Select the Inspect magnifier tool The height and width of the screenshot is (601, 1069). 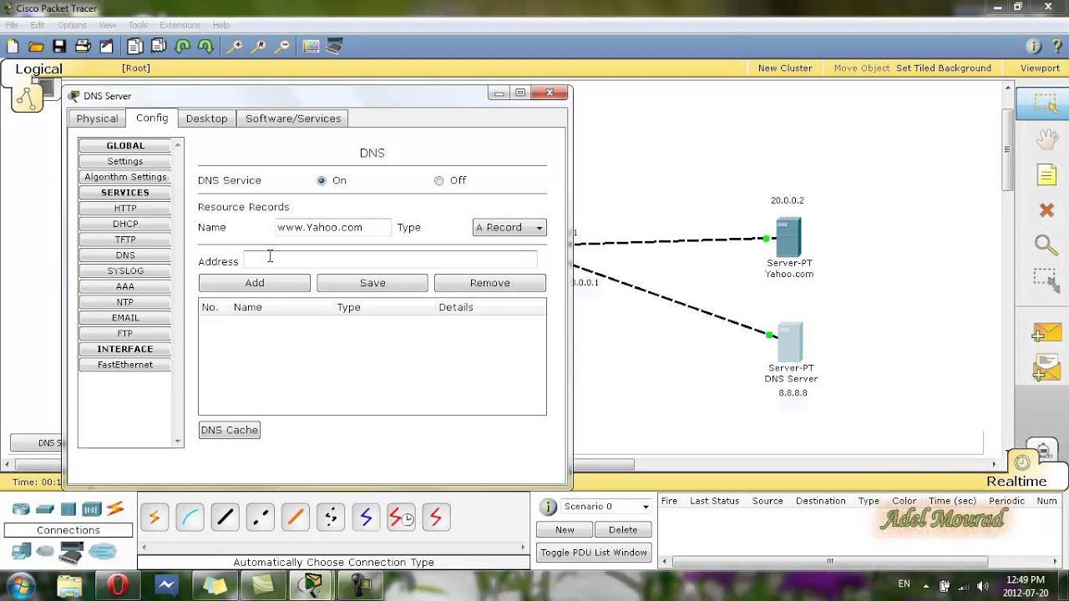point(1046,245)
